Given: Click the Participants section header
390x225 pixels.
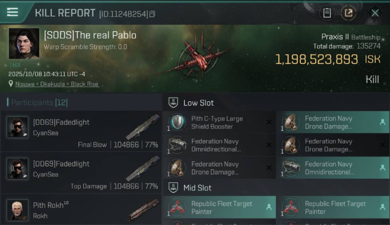Looking at the screenshot, I should tap(39, 103).
